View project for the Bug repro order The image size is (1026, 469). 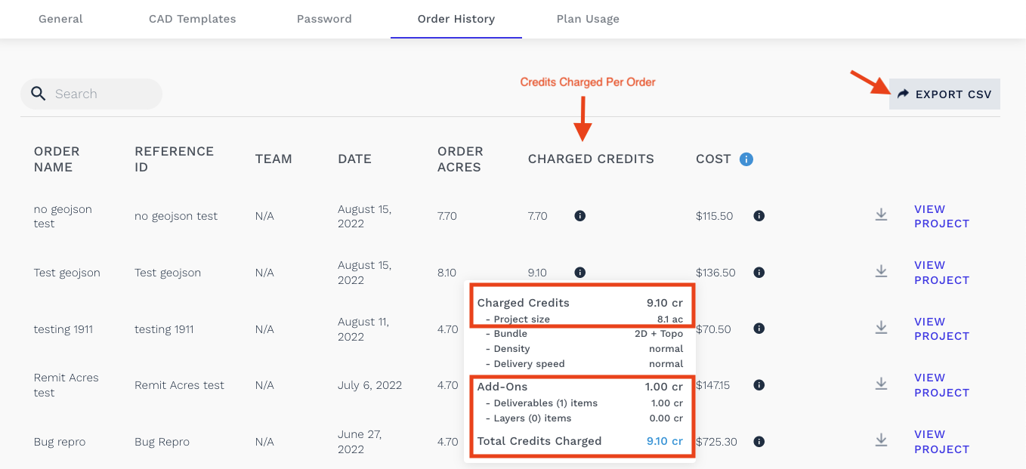coord(941,442)
